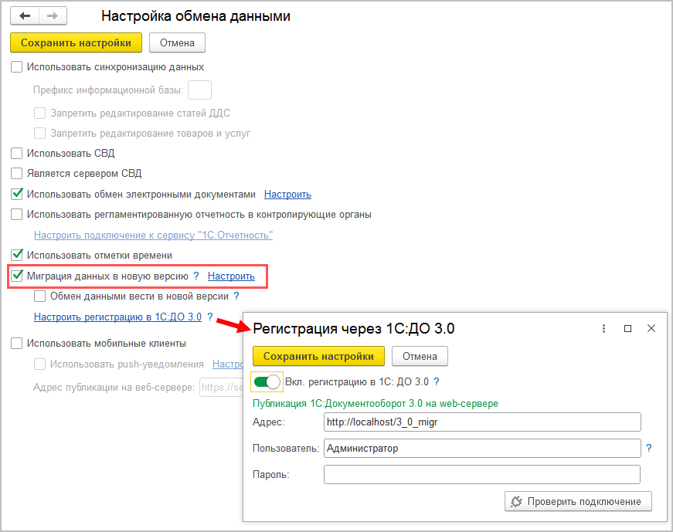Uncheck Использовать отметки времени

click(x=17, y=256)
